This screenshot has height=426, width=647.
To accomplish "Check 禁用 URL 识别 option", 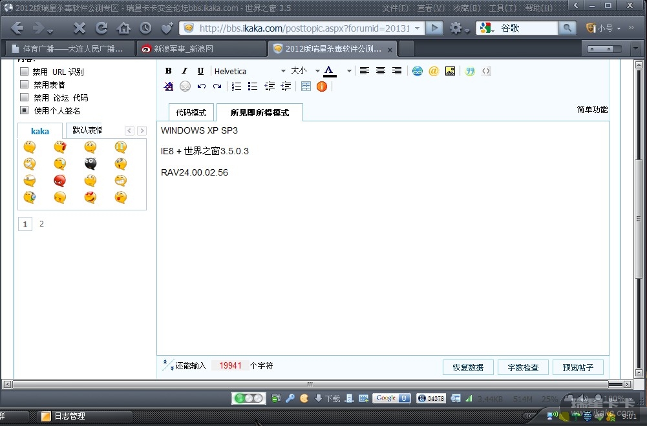I will [x=25, y=71].
